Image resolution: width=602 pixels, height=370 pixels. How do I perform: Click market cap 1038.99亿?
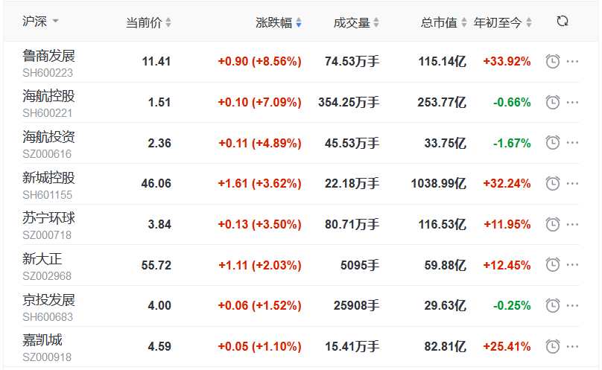(x=439, y=183)
